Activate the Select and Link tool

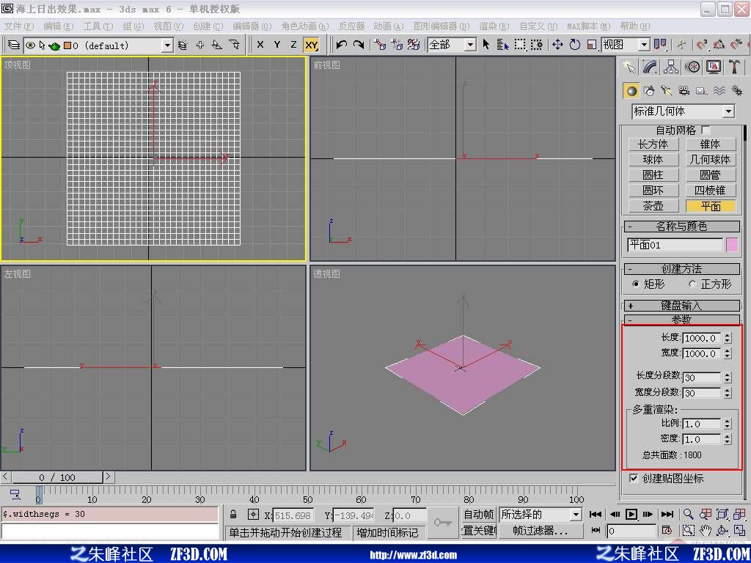(381, 45)
